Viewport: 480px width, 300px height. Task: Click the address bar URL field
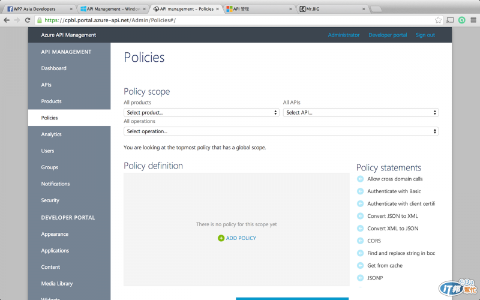pyautogui.click(x=239, y=20)
